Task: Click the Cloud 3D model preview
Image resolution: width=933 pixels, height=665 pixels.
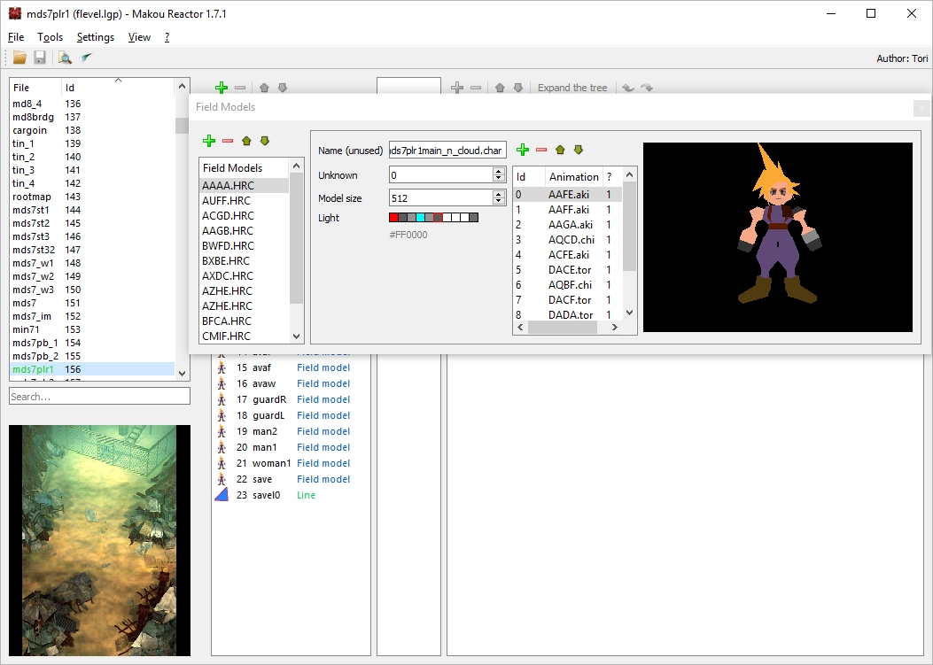Action: pos(778,237)
